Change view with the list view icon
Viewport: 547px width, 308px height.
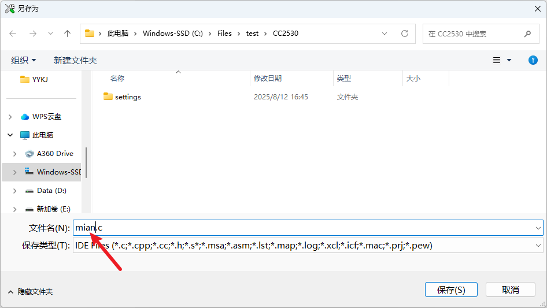[x=497, y=60]
